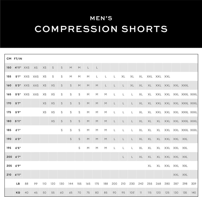The image size is (202, 197).
Task: Click the XS cell in the 180 cm row
Action: [x=53, y=121]
